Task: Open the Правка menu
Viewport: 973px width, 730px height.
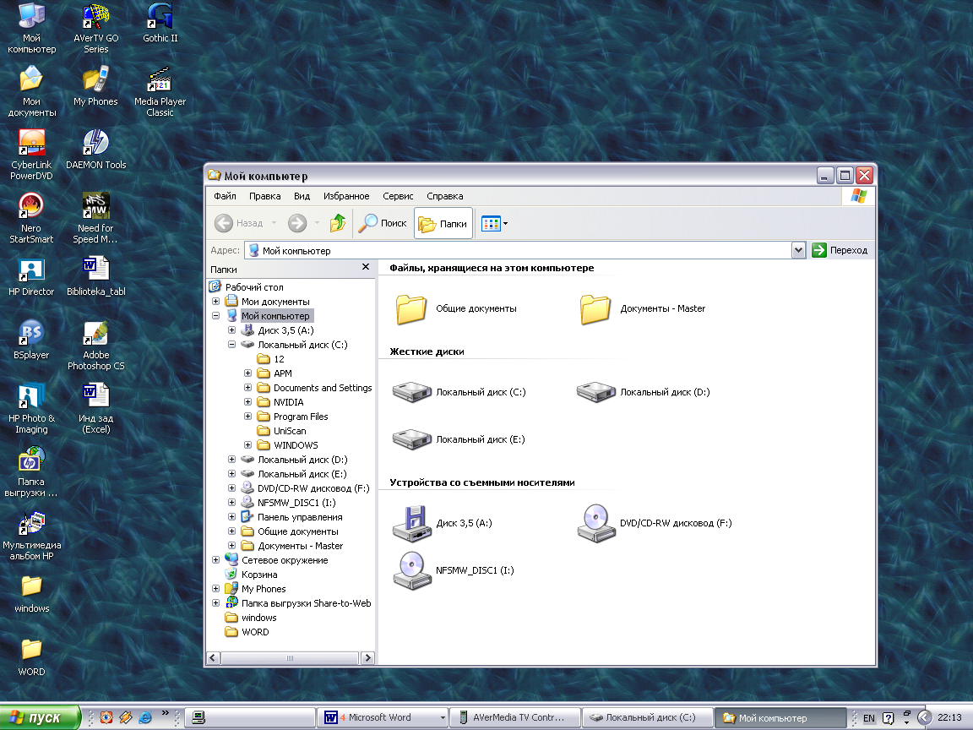Action: (265, 196)
